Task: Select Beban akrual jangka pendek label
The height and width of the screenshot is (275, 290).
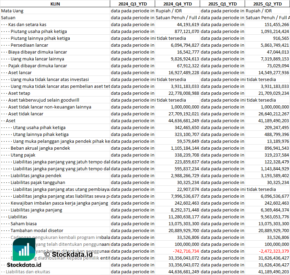Action: click(x=40, y=148)
